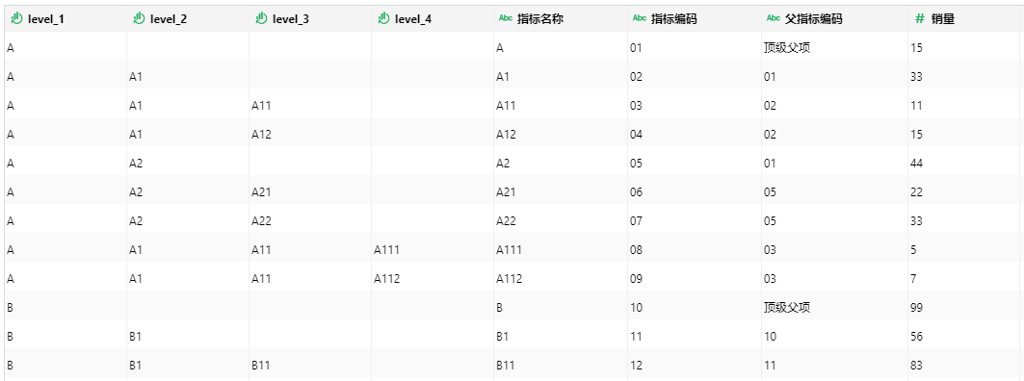
Task: Click the level_3 column type icon
Action: click(260, 19)
